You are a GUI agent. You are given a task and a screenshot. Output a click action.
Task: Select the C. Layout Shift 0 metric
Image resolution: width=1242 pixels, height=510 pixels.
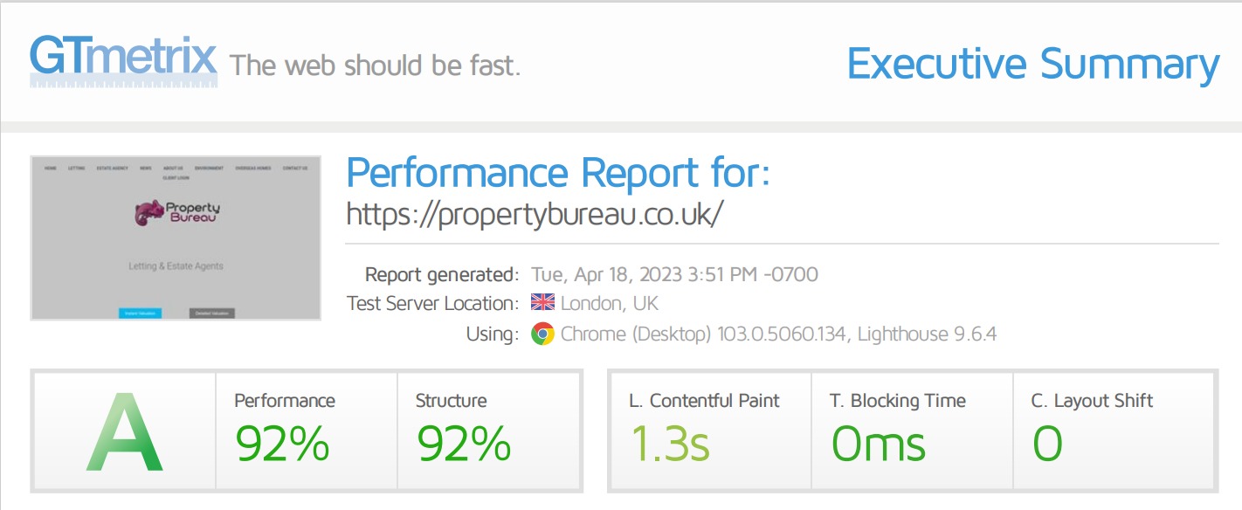(1047, 443)
